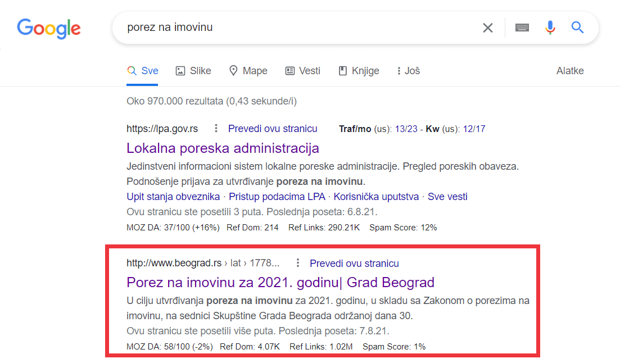The image size is (620, 363).
Task: Open the Korisnička uputstva sitelink
Action: pyautogui.click(x=376, y=197)
